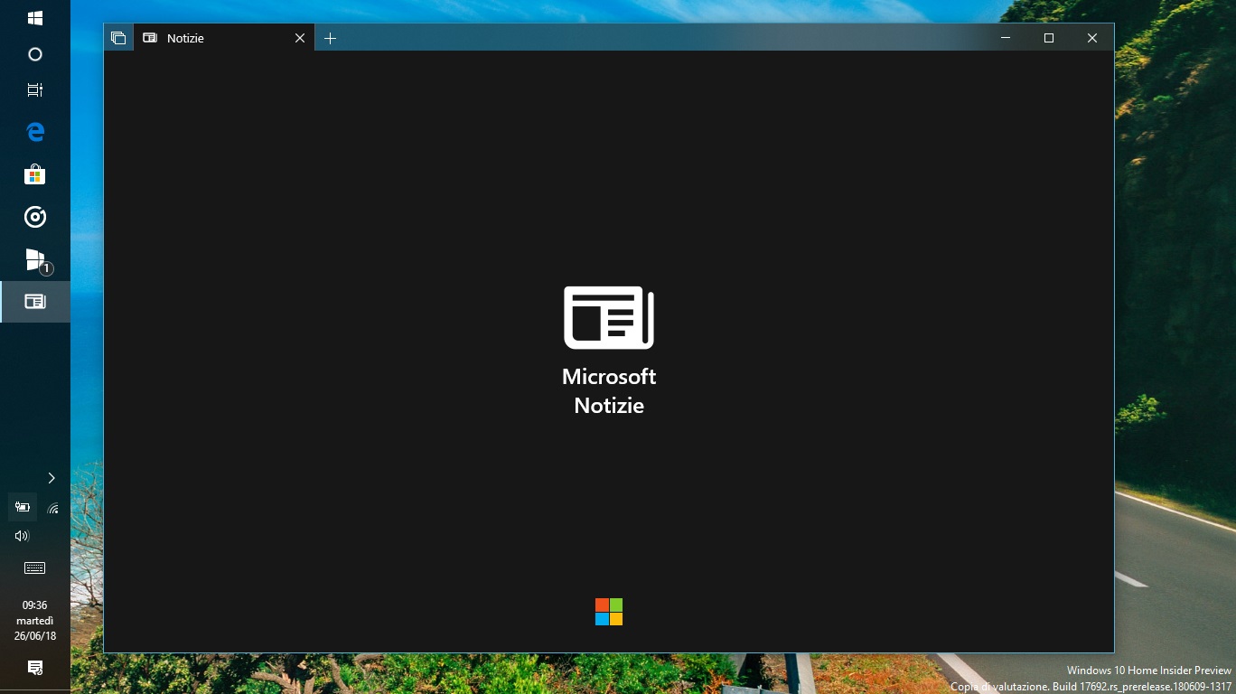
Task: Close the Notizie tab
Action: click(301, 38)
